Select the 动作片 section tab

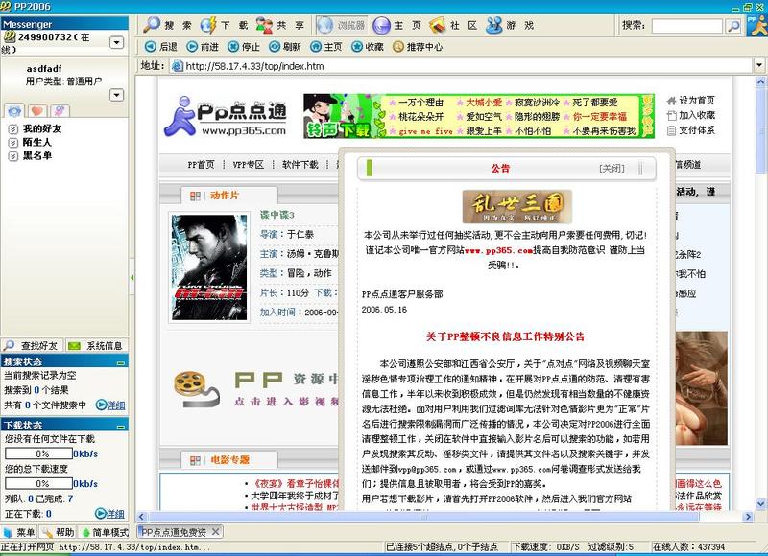(x=228, y=196)
